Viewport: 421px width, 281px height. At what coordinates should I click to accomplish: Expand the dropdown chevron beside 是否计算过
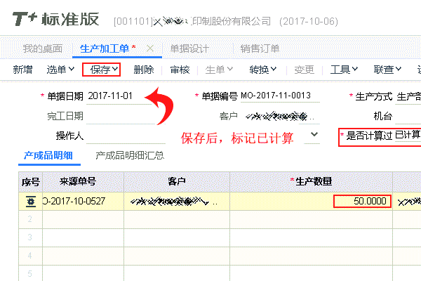[x=314, y=133]
